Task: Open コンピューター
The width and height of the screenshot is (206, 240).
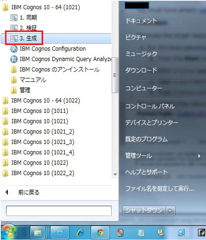Action: click(x=144, y=88)
